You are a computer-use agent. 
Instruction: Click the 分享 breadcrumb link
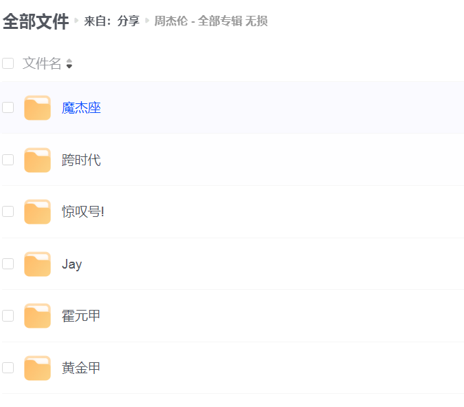(x=129, y=21)
